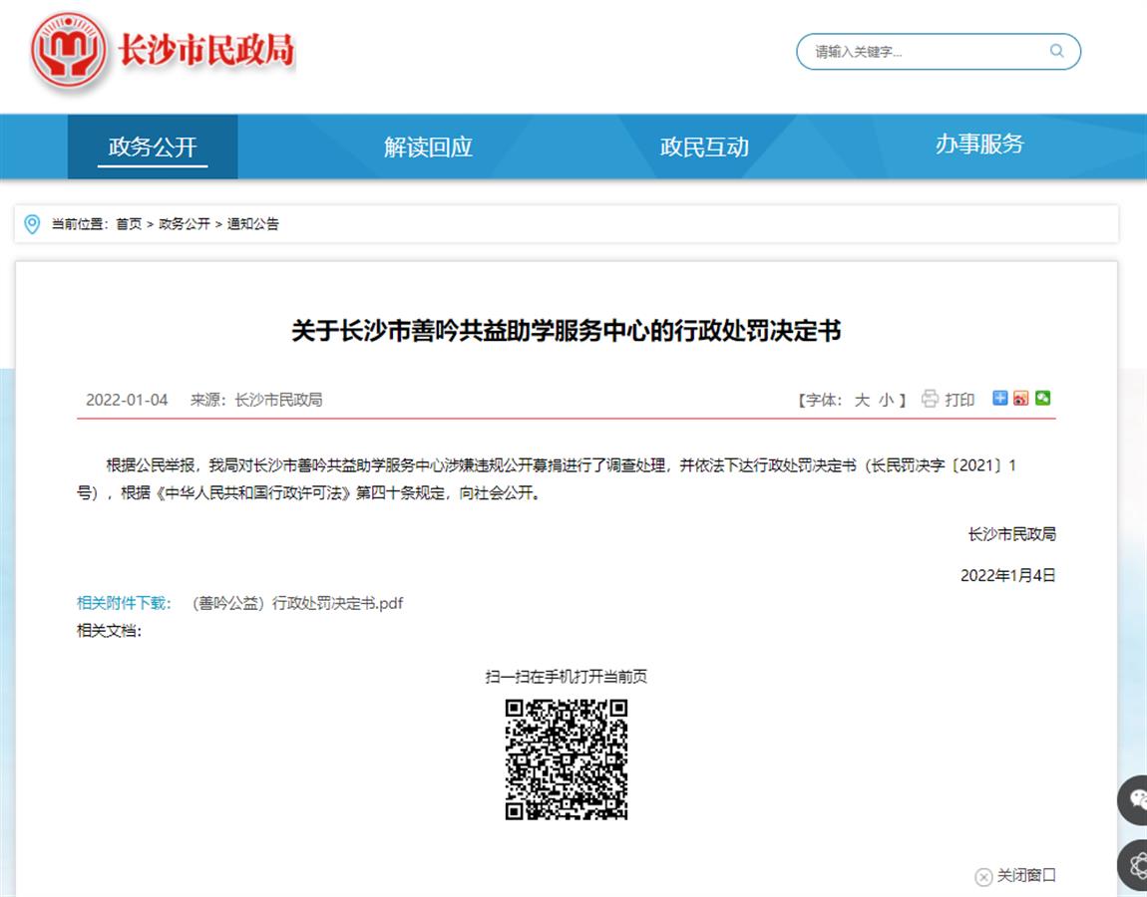The width and height of the screenshot is (1147, 897).
Task: Open the 办事服务 navigation tab
Action: 979,144
